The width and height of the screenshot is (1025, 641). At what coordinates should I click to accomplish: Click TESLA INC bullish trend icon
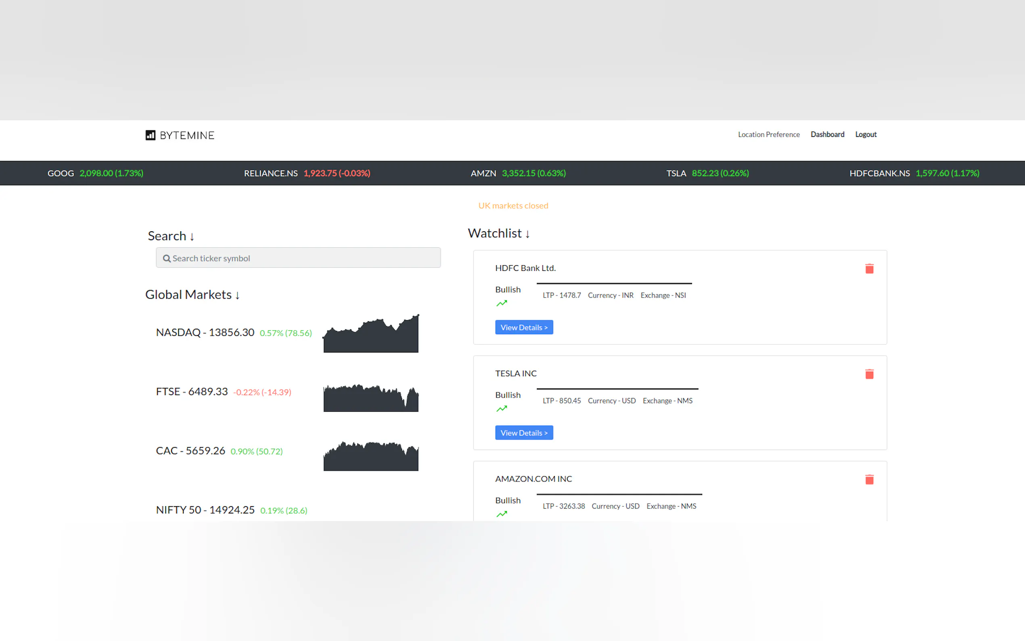coord(502,409)
